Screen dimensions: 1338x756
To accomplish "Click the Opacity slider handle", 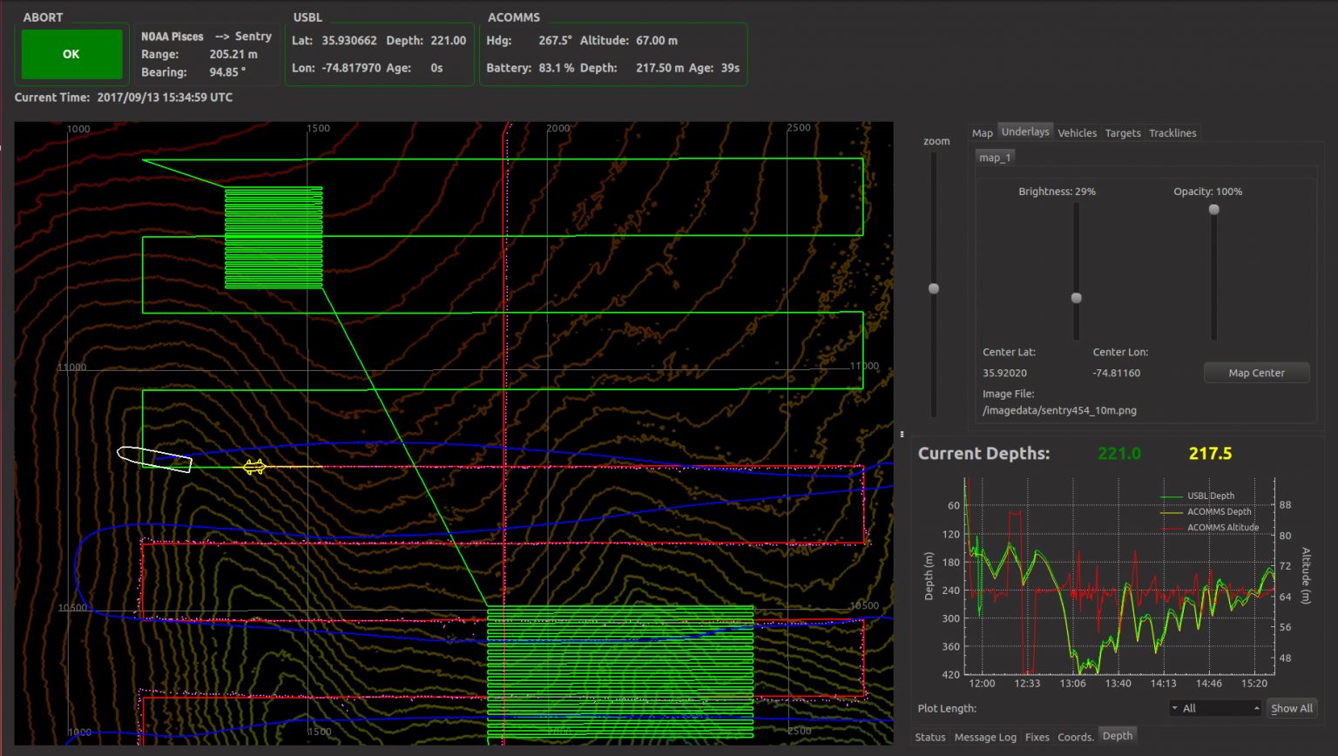I will [x=1213, y=209].
